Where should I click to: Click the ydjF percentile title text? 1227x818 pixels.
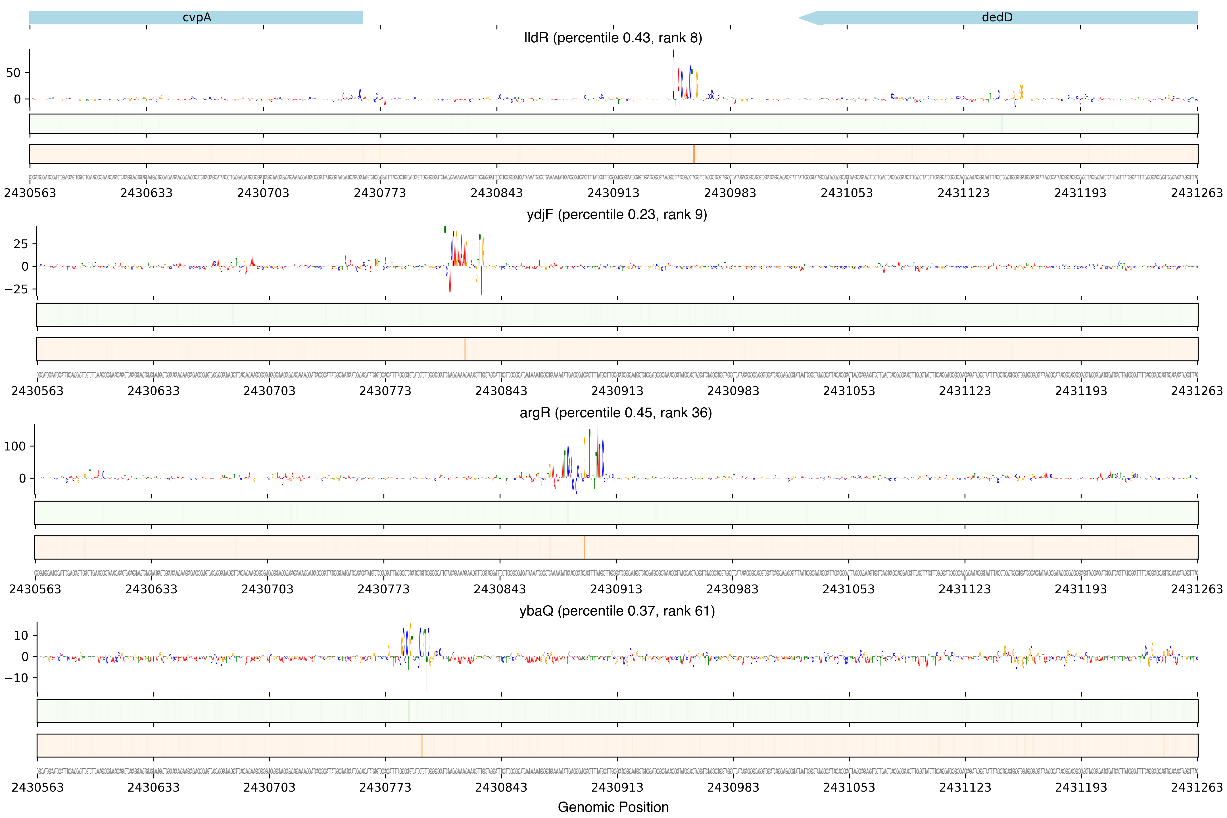click(x=617, y=214)
